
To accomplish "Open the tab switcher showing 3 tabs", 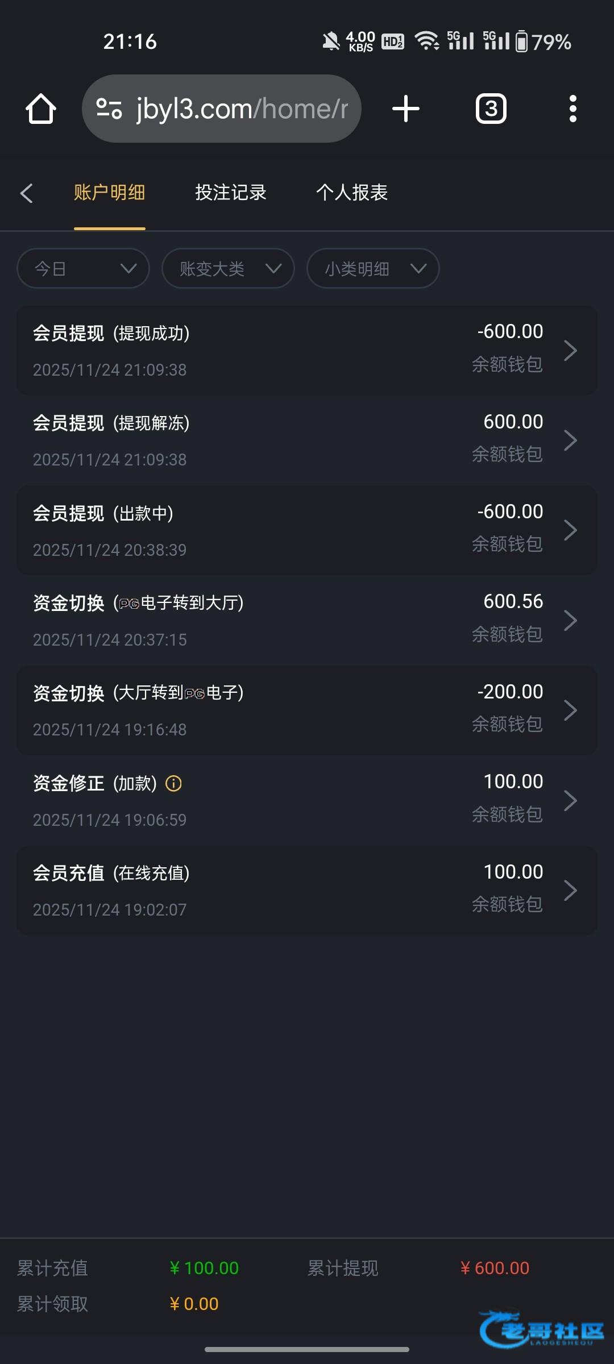I will pos(491,109).
